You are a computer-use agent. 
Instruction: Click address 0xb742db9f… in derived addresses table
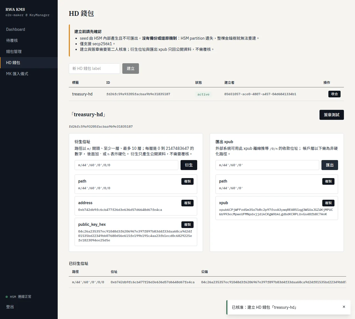[x=153, y=282]
